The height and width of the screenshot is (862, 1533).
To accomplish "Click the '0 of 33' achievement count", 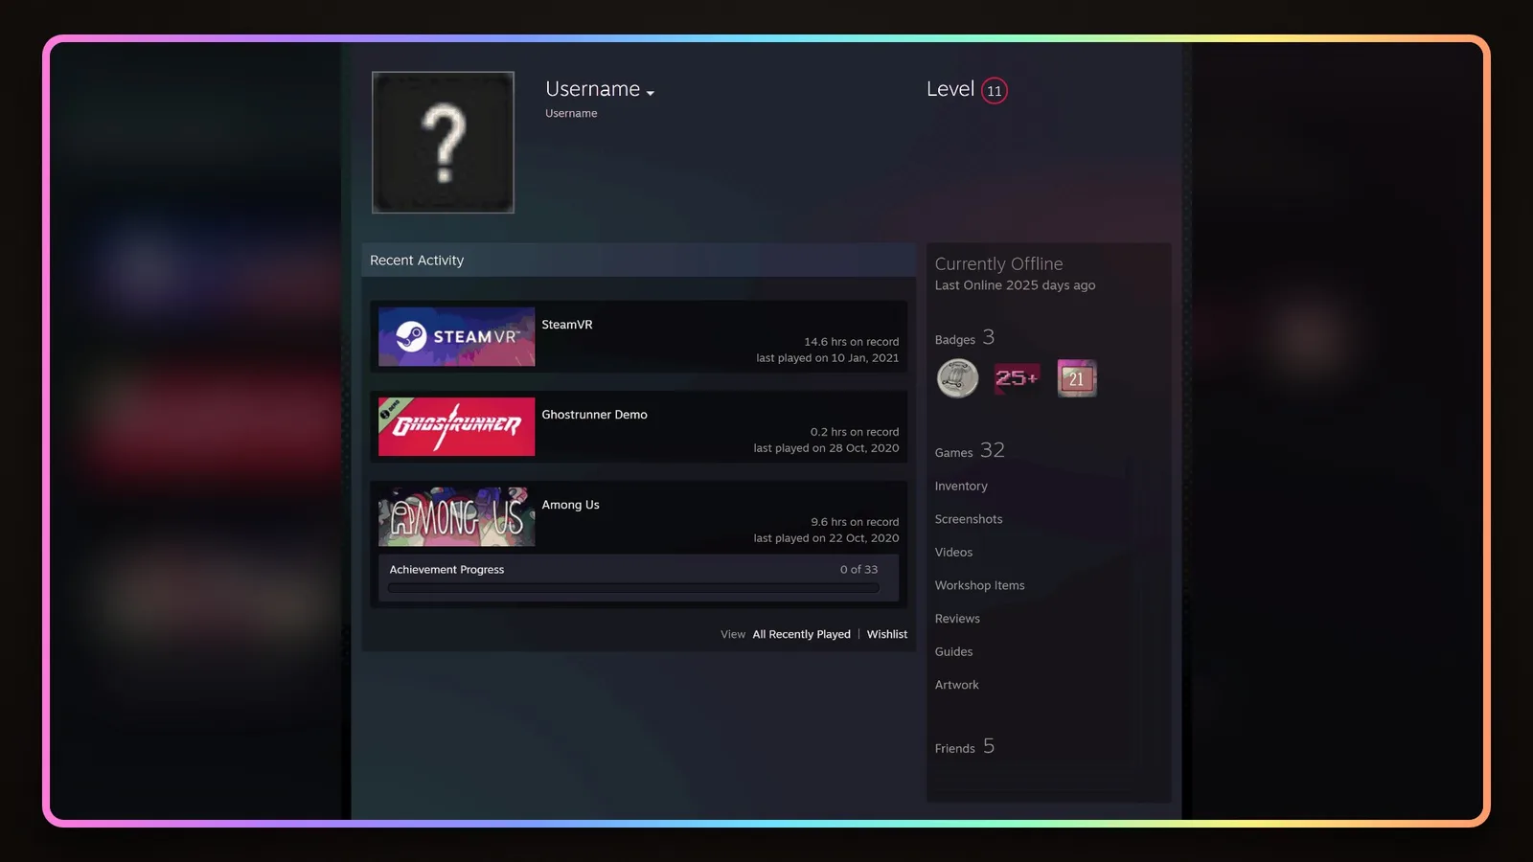I will [858, 570].
